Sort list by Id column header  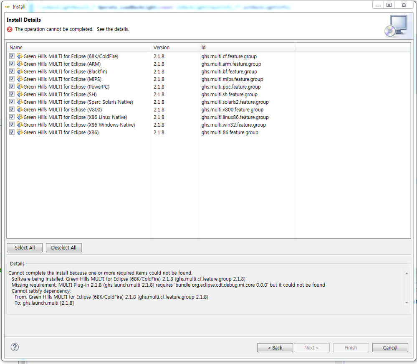point(247,47)
